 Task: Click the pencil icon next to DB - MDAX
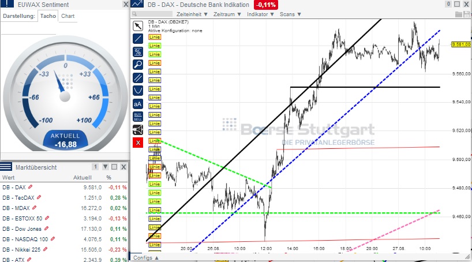34,208
